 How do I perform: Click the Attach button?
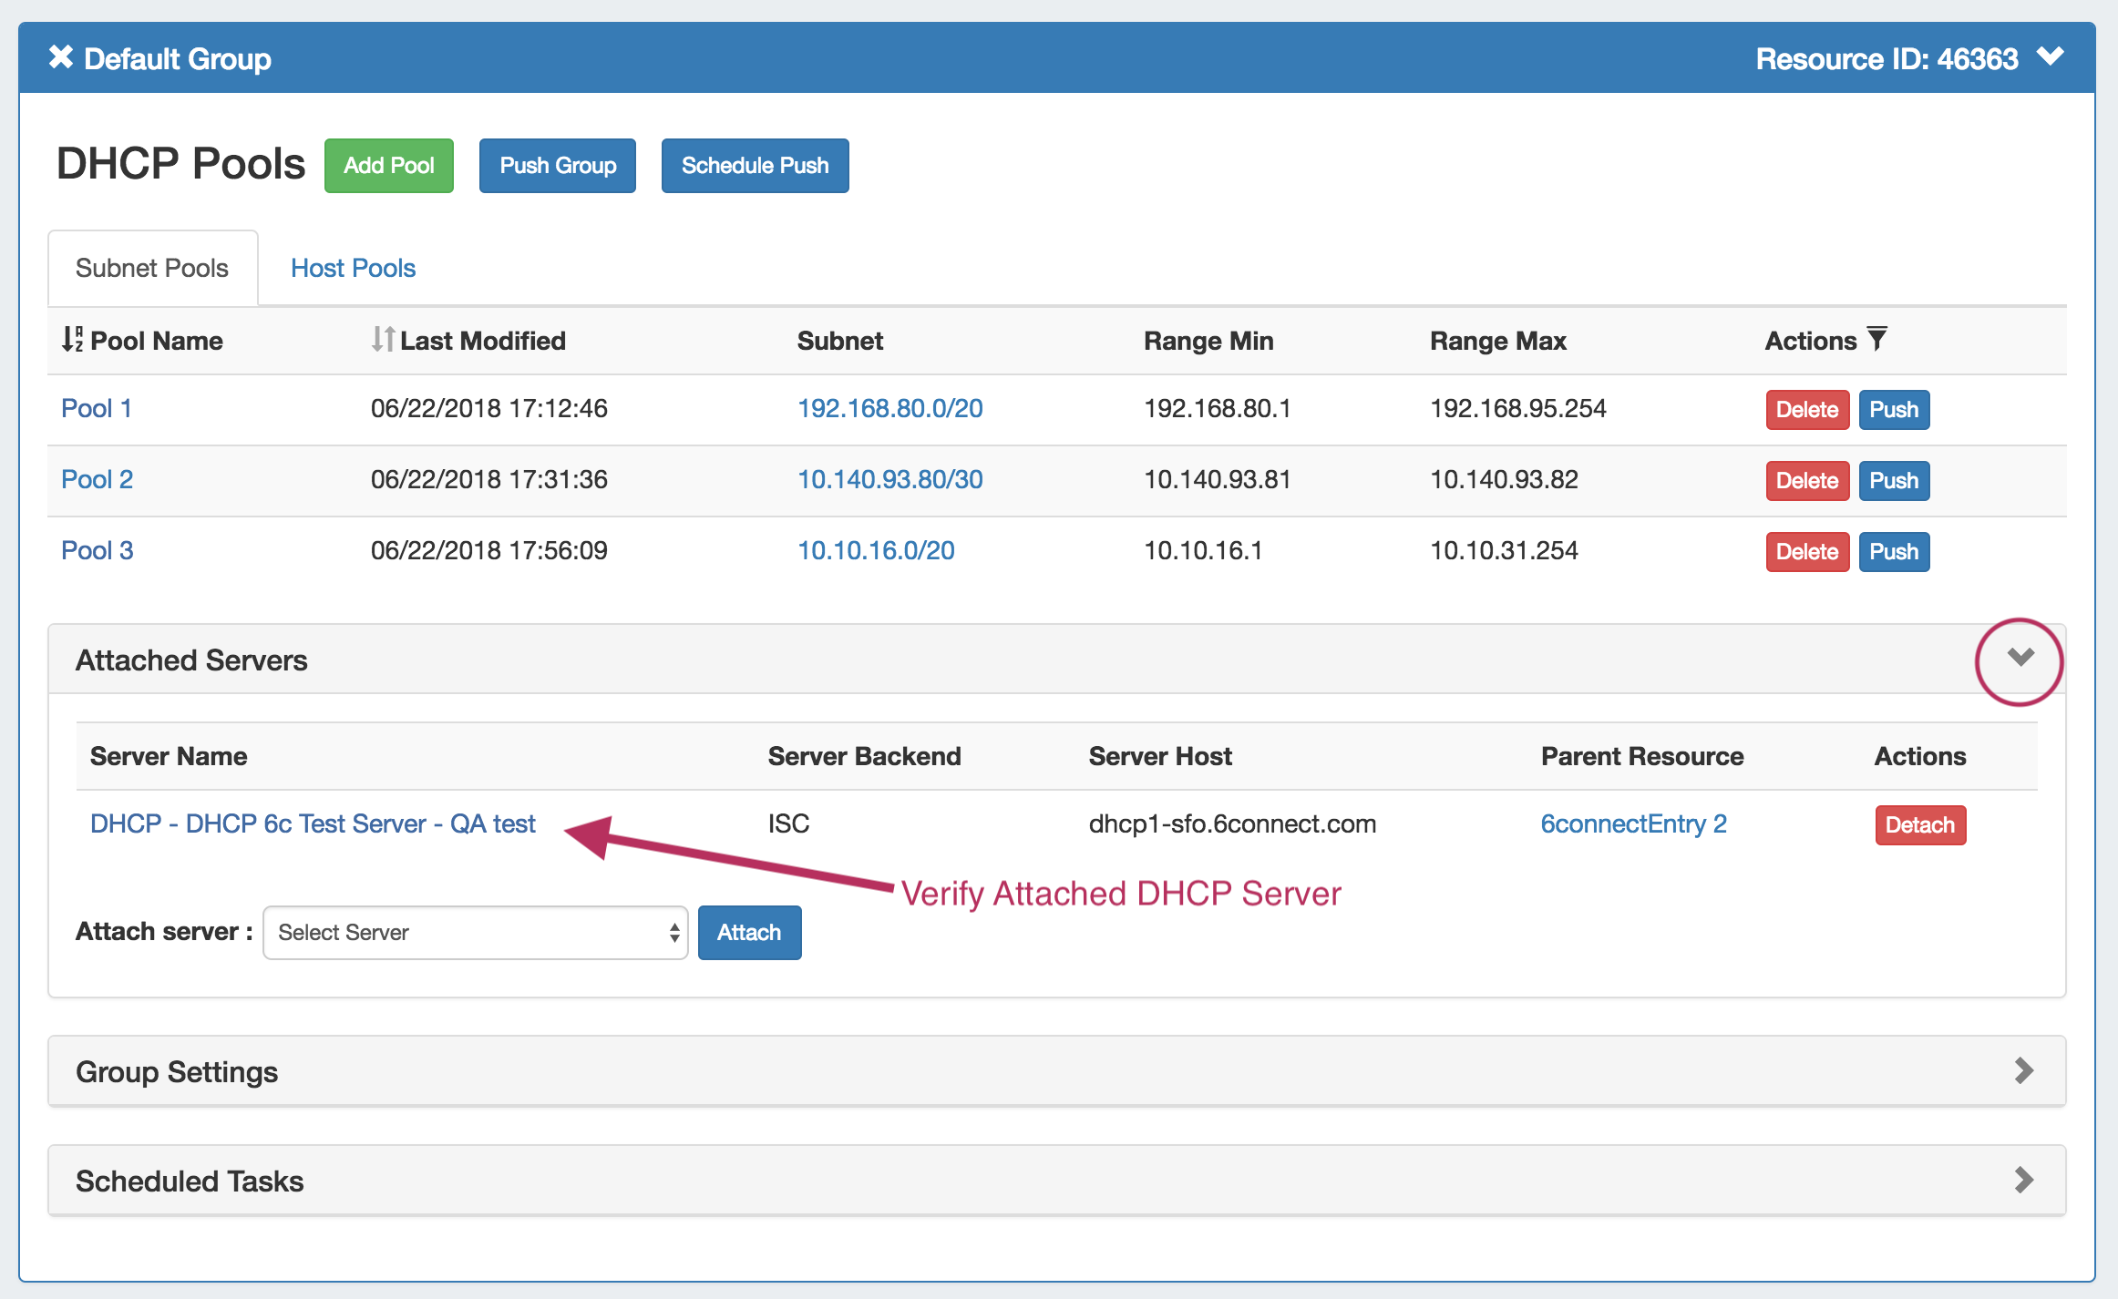[x=749, y=932]
